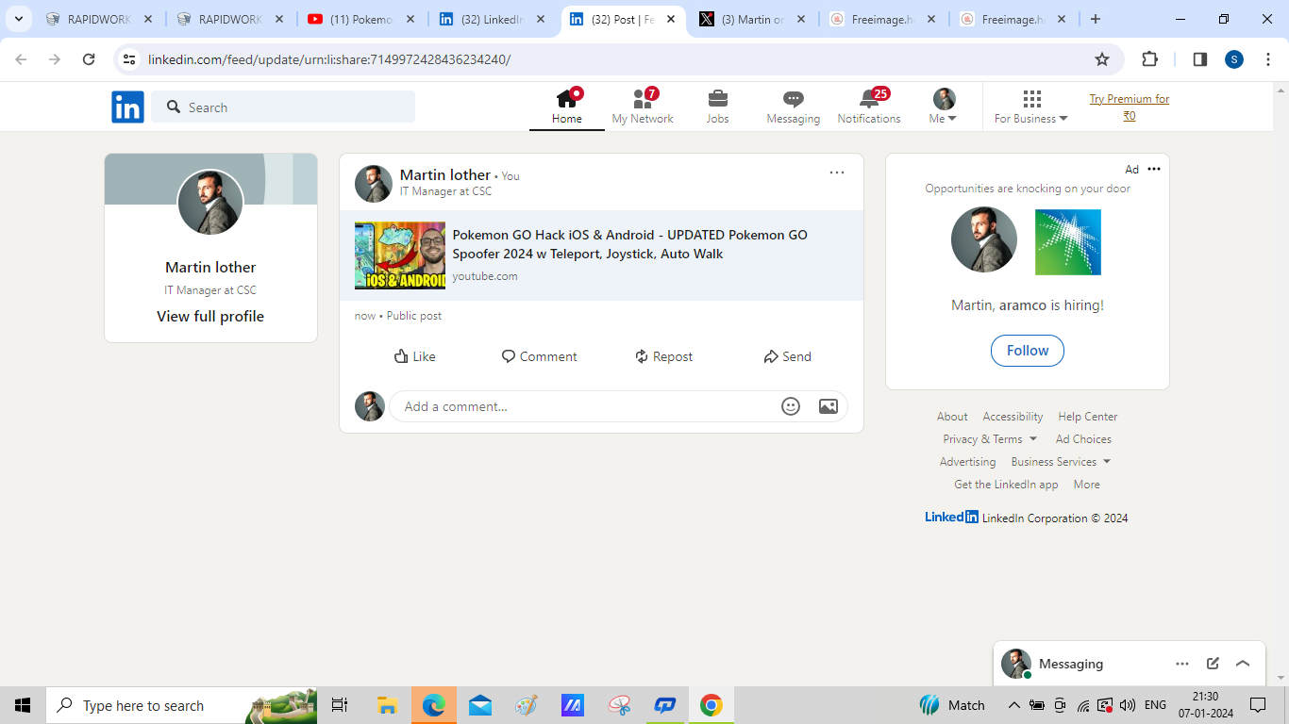
Task: Open the emoji picker in comment box
Action: click(791, 406)
